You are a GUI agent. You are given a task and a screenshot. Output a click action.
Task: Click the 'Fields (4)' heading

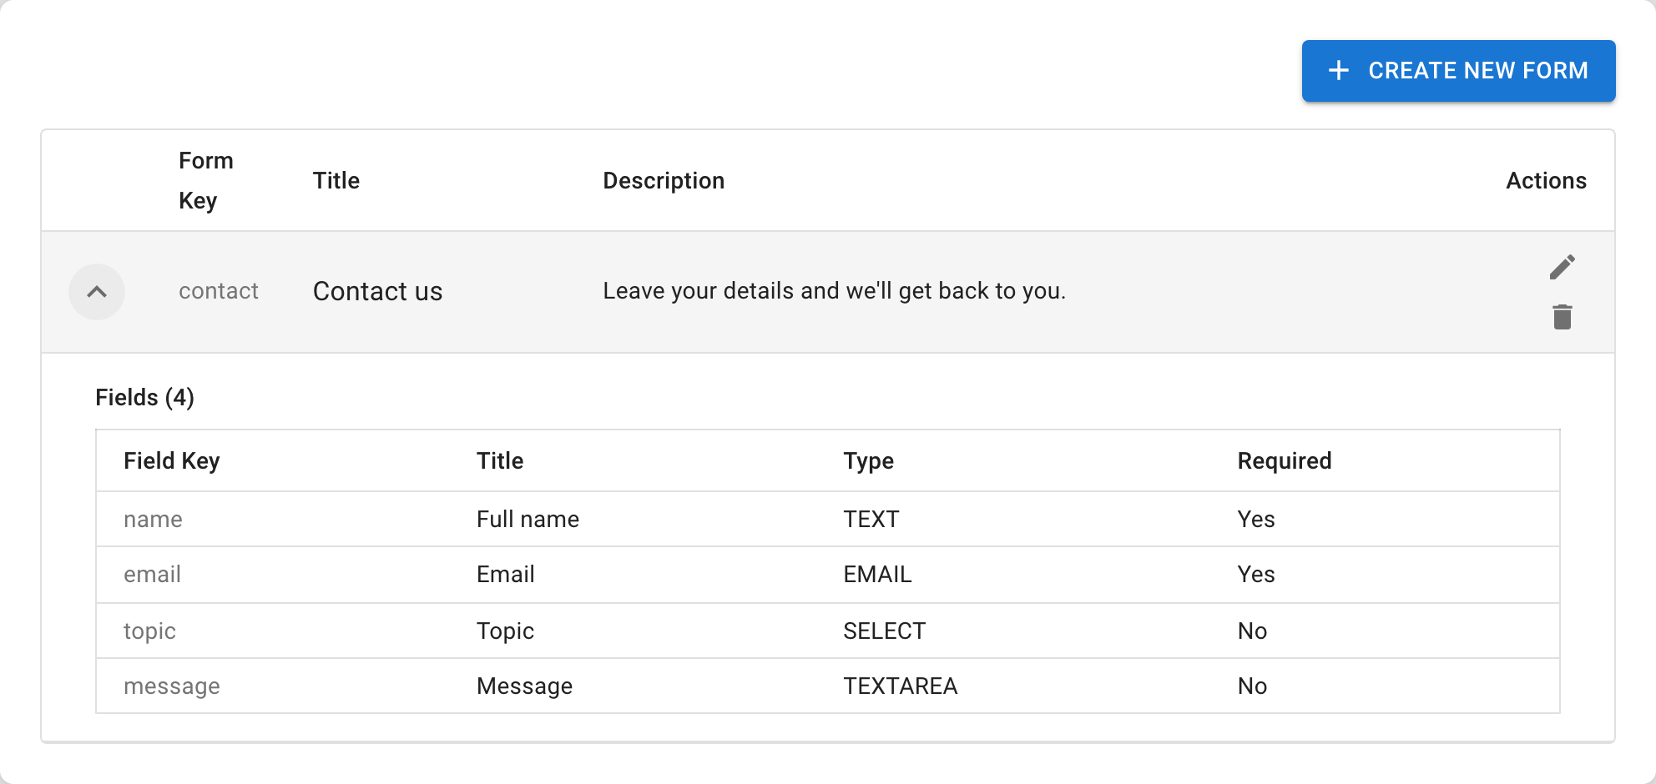pyautogui.click(x=144, y=397)
